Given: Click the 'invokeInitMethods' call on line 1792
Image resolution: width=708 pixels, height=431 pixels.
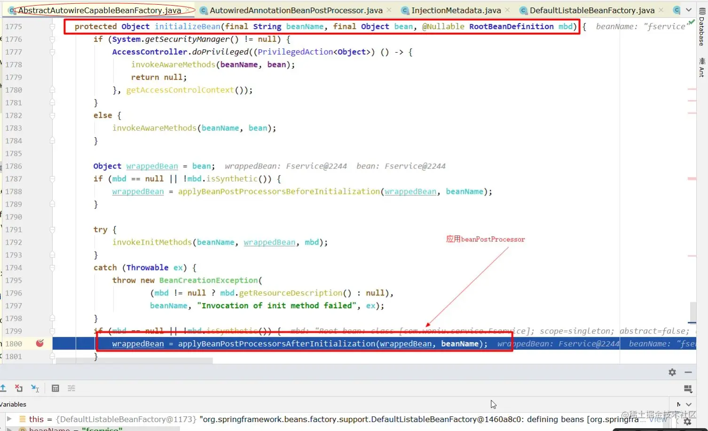Looking at the screenshot, I should (x=152, y=242).
